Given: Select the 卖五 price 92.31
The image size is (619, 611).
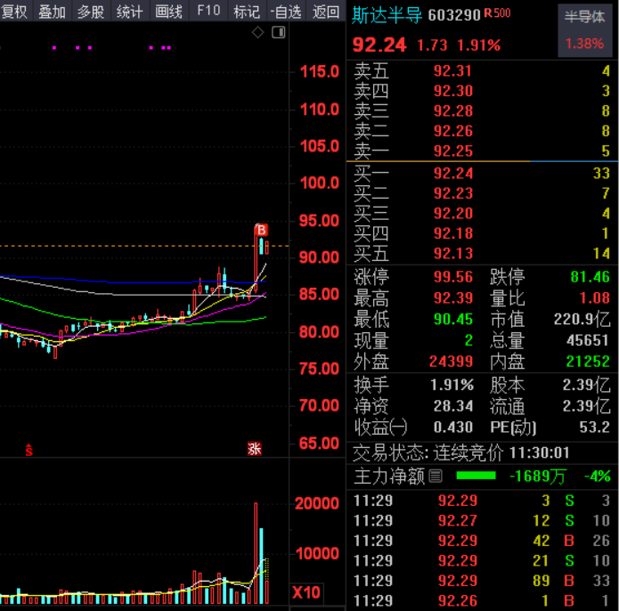Looking at the screenshot, I should [452, 71].
